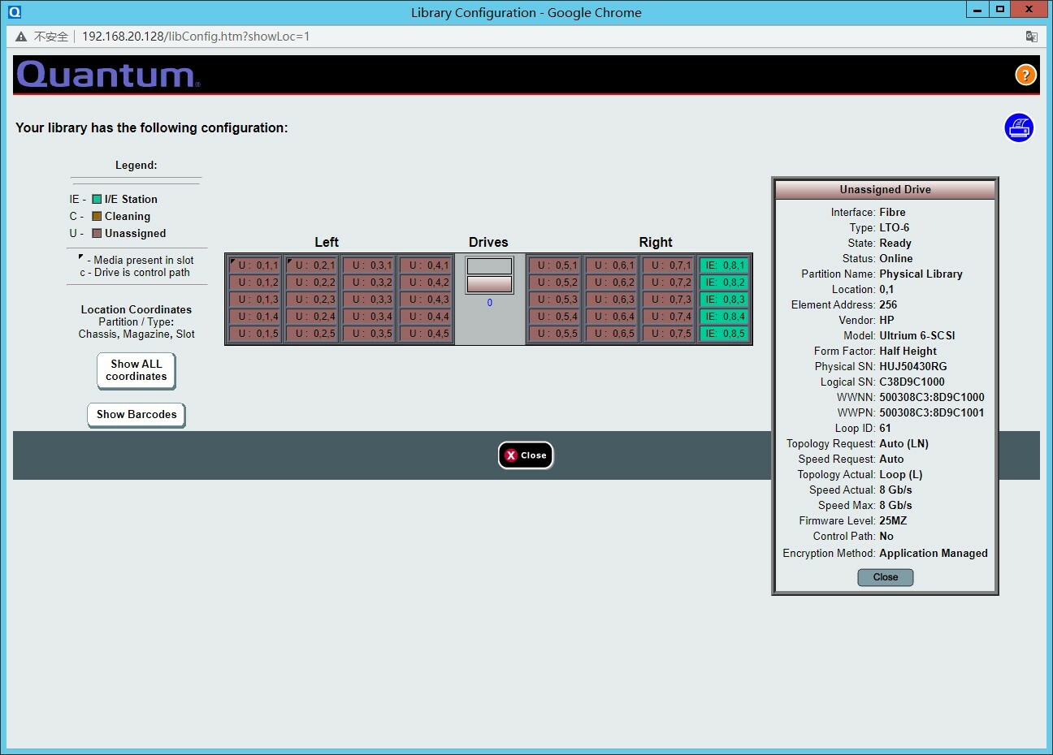Select slot U: 0,4,5
1053x755 pixels.
tap(425, 334)
